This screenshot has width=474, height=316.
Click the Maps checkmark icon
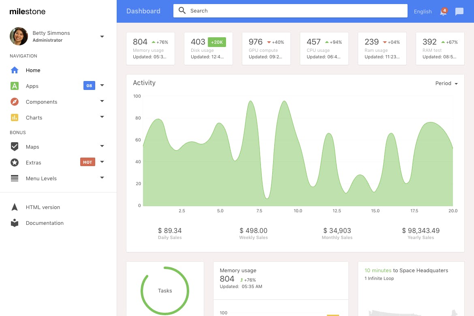point(15,147)
